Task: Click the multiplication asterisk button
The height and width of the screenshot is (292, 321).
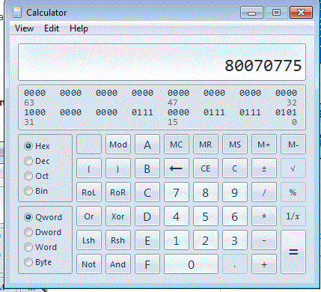Action: [x=264, y=216]
